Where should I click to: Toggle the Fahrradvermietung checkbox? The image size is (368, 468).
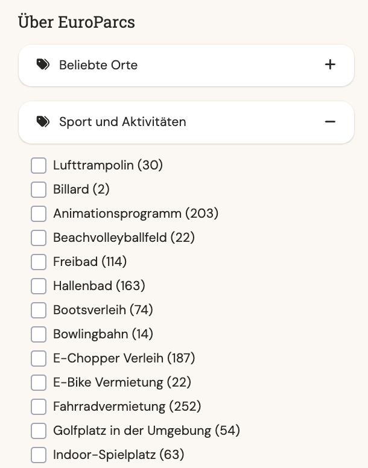tap(39, 406)
